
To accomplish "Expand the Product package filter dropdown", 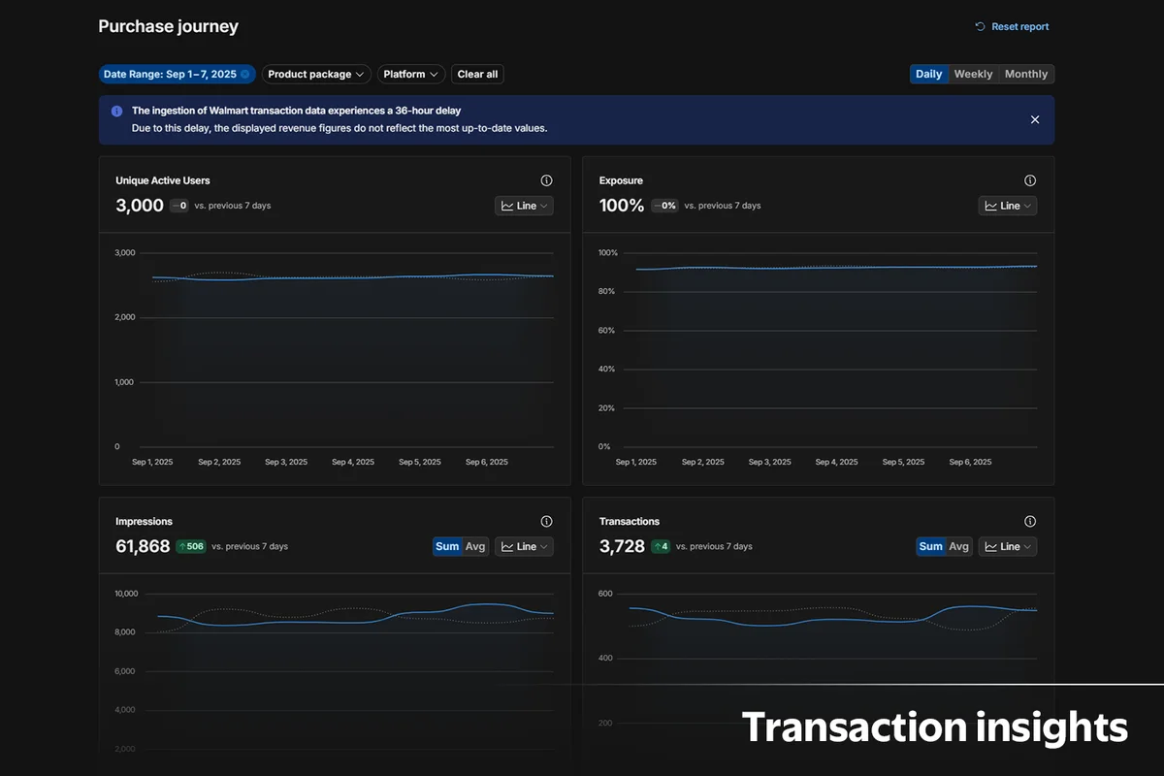I will pos(316,75).
